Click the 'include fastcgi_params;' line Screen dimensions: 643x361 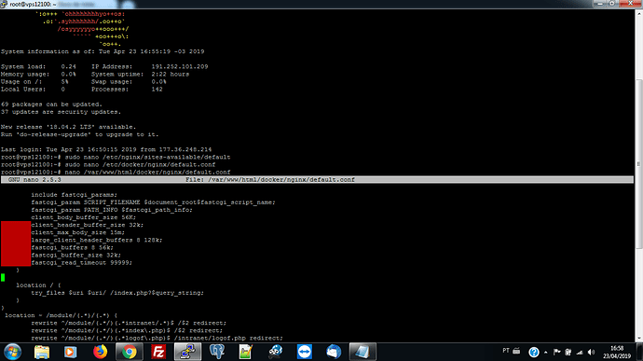75,195
